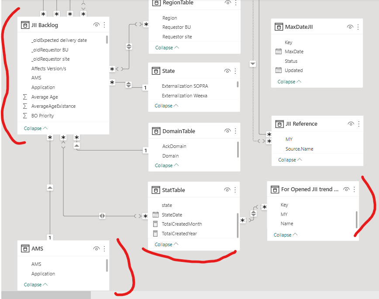
Task: Click calendar icon beside StateDate field
Action: (x=155, y=214)
